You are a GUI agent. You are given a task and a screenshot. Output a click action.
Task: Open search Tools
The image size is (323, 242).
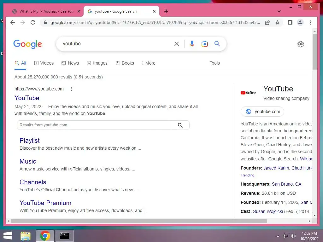pos(214,63)
